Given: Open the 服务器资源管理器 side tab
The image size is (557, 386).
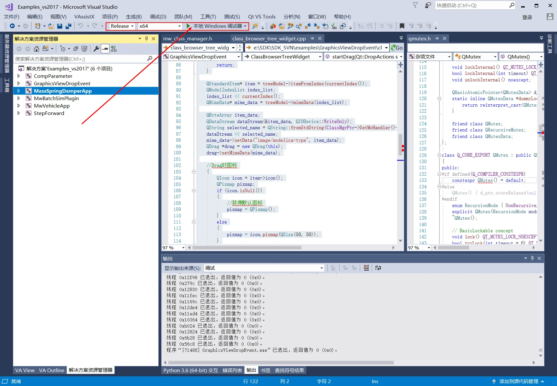Looking at the screenshot, I should pyautogui.click(x=6, y=54).
